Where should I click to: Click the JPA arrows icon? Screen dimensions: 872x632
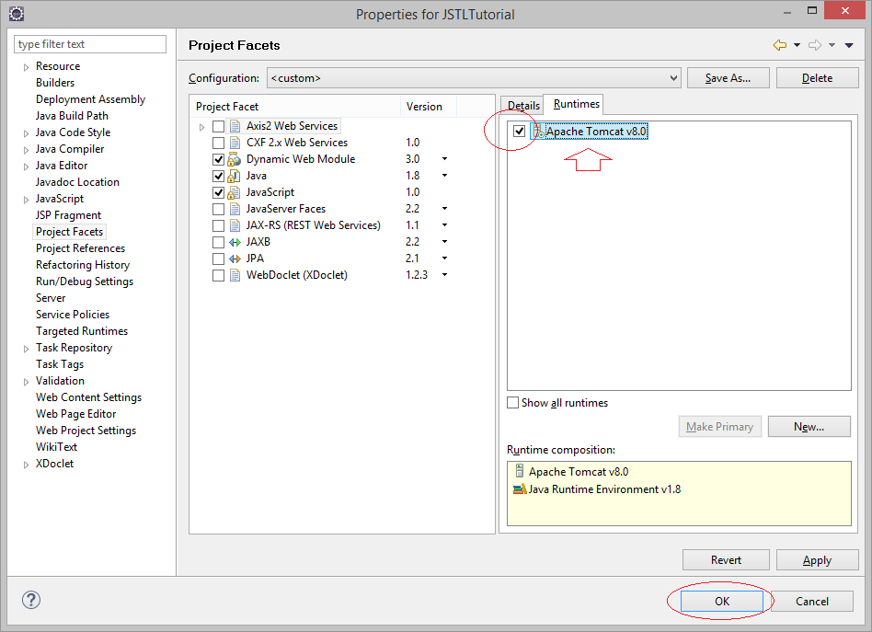pyautogui.click(x=235, y=259)
